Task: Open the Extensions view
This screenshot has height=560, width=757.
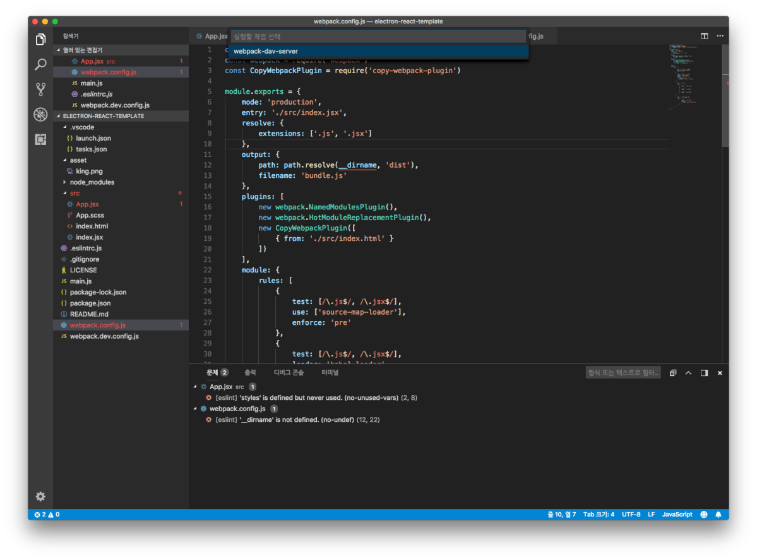Action: [40, 139]
